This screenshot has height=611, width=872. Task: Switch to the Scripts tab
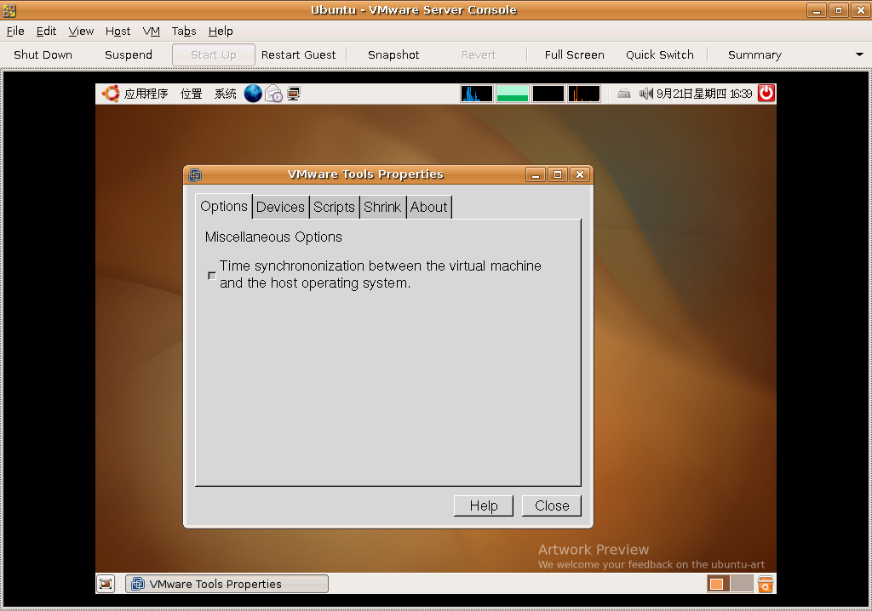click(334, 207)
